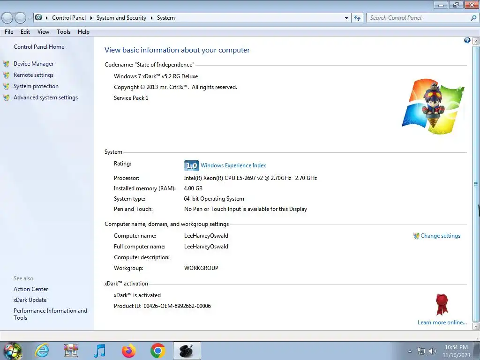Click the blue help question mark icon
The image size is (480, 360).
click(x=467, y=40)
